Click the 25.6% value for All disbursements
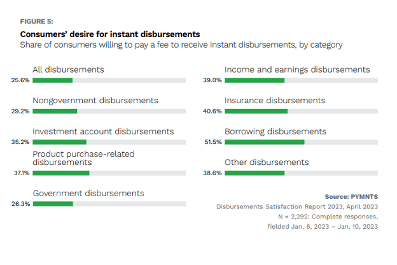The width and height of the screenshot is (397, 265). click(x=20, y=80)
